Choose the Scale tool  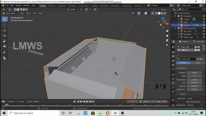(5, 41)
